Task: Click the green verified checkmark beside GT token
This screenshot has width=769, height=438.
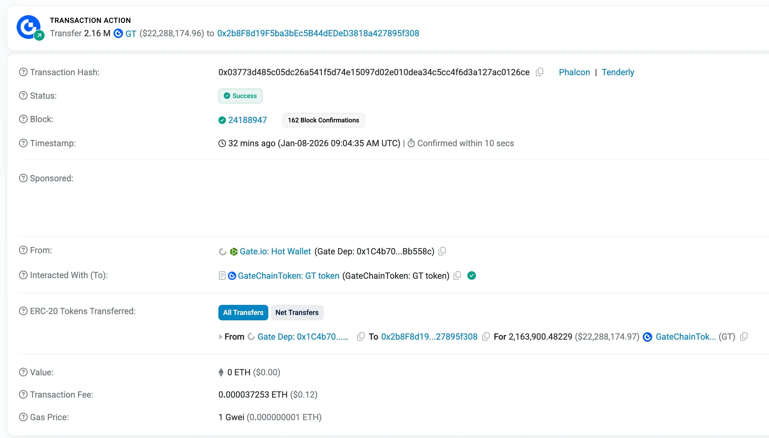Action: (x=472, y=275)
